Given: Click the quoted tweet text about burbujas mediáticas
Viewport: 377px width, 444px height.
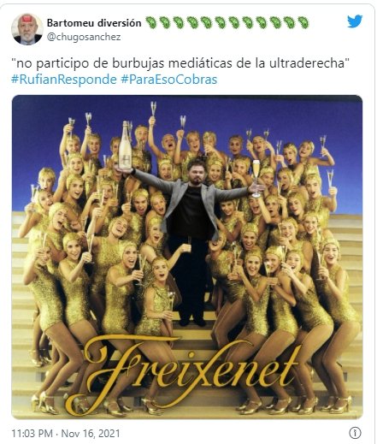Looking at the screenshot, I should pos(180,63).
